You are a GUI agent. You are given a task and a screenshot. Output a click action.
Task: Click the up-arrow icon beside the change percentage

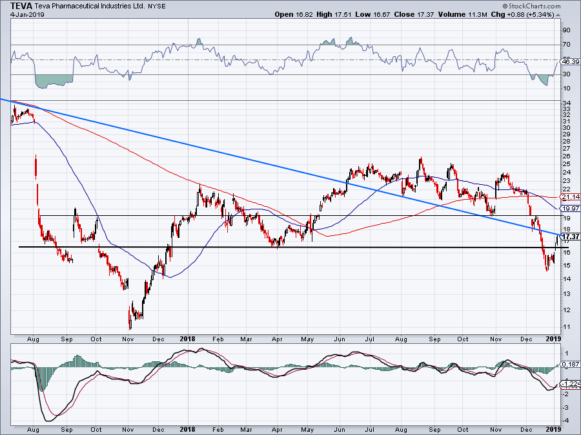[558, 15]
